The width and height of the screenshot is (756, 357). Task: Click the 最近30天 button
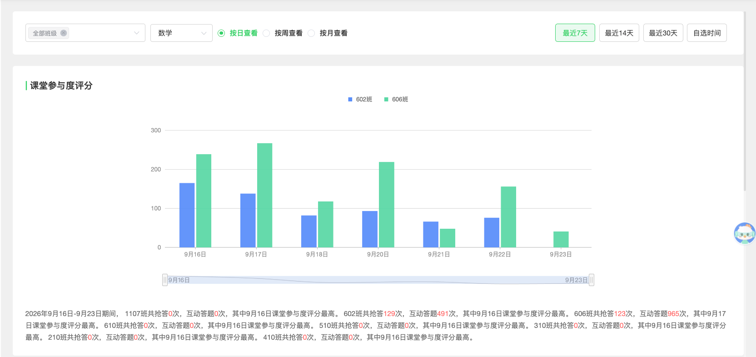point(663,33)
